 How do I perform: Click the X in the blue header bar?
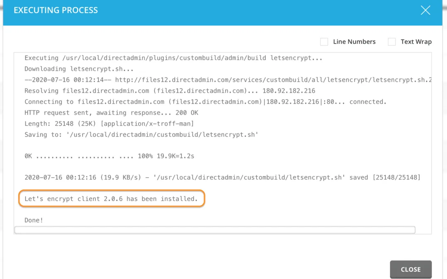point(425,10)
